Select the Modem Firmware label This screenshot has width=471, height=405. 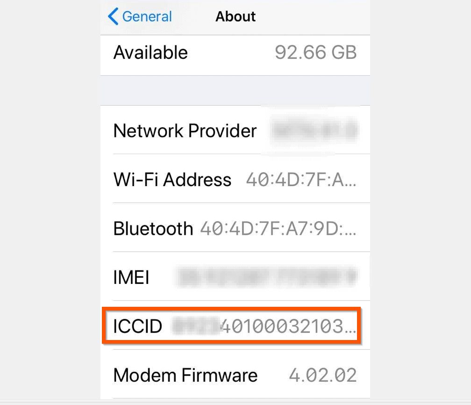[186, 375]
